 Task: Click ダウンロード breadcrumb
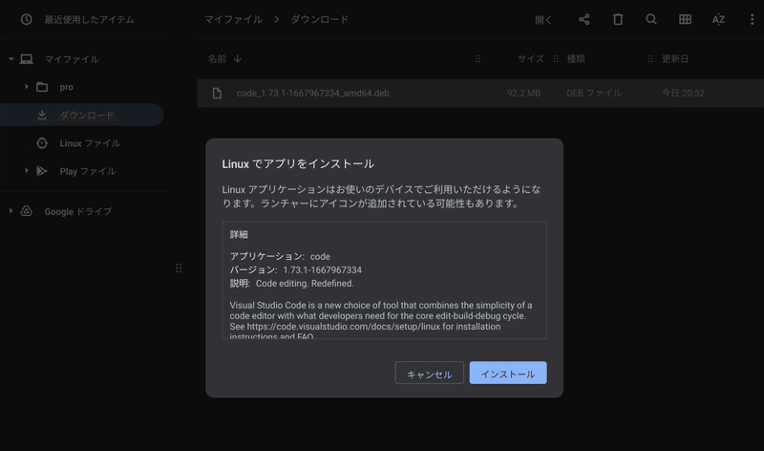tap(320, 19)
